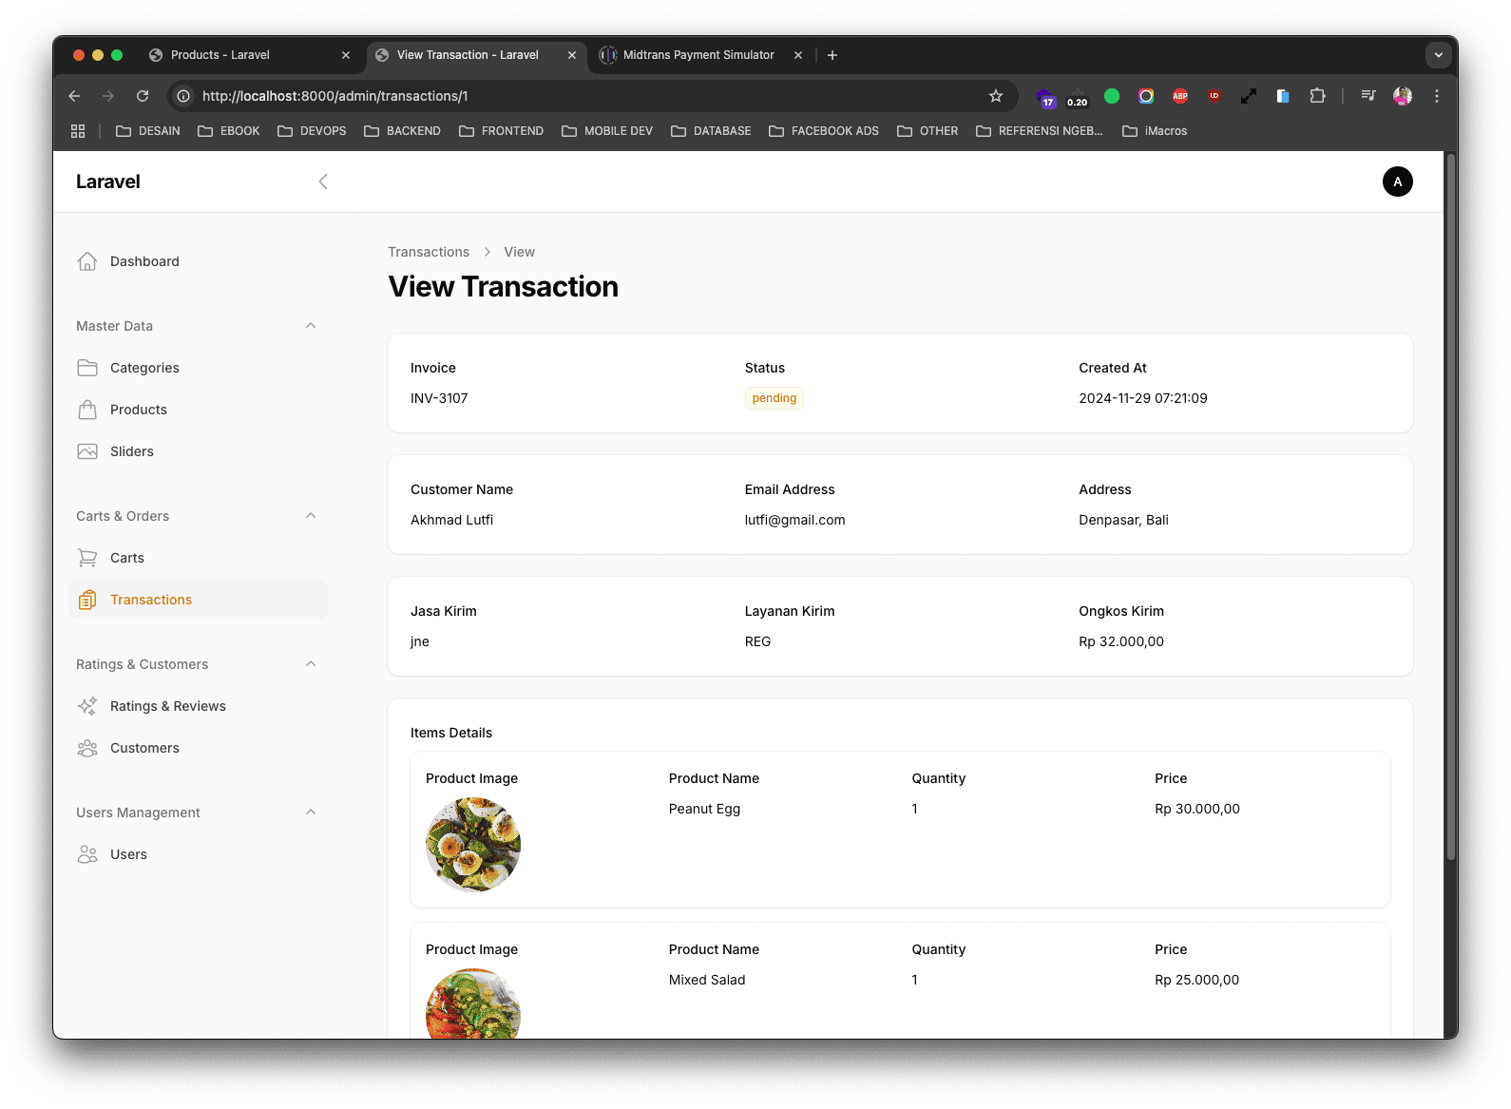Open the user avatar menu "A"

(1397, 182)
